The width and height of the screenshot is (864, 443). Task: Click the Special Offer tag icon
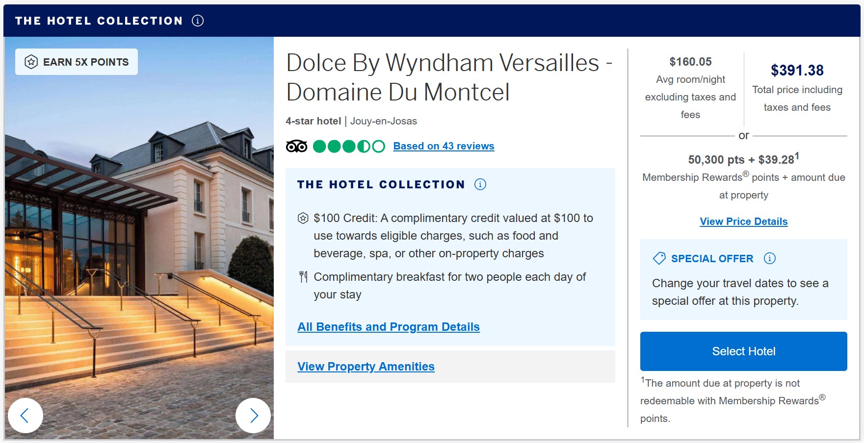tap(659, 258)
